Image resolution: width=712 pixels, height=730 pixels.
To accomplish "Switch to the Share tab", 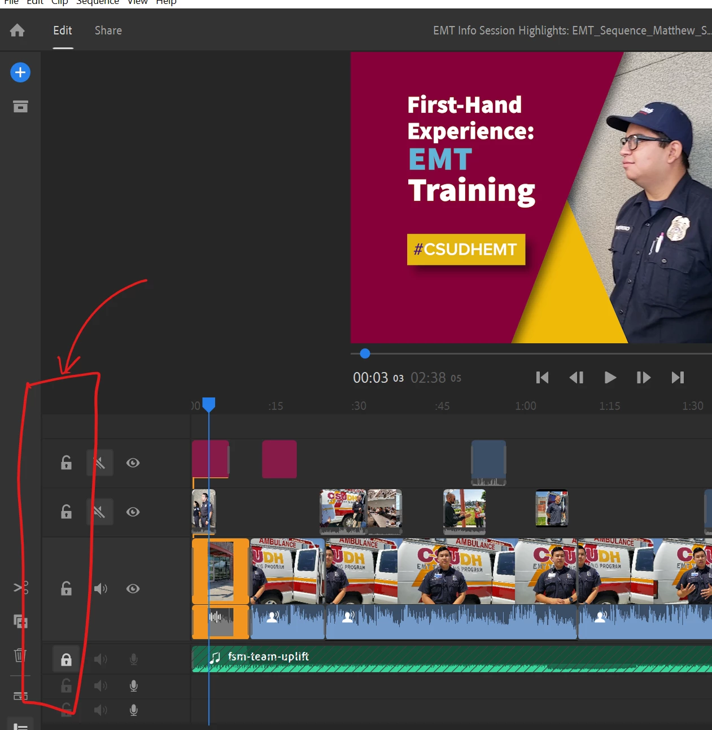I will coord(108,30).
